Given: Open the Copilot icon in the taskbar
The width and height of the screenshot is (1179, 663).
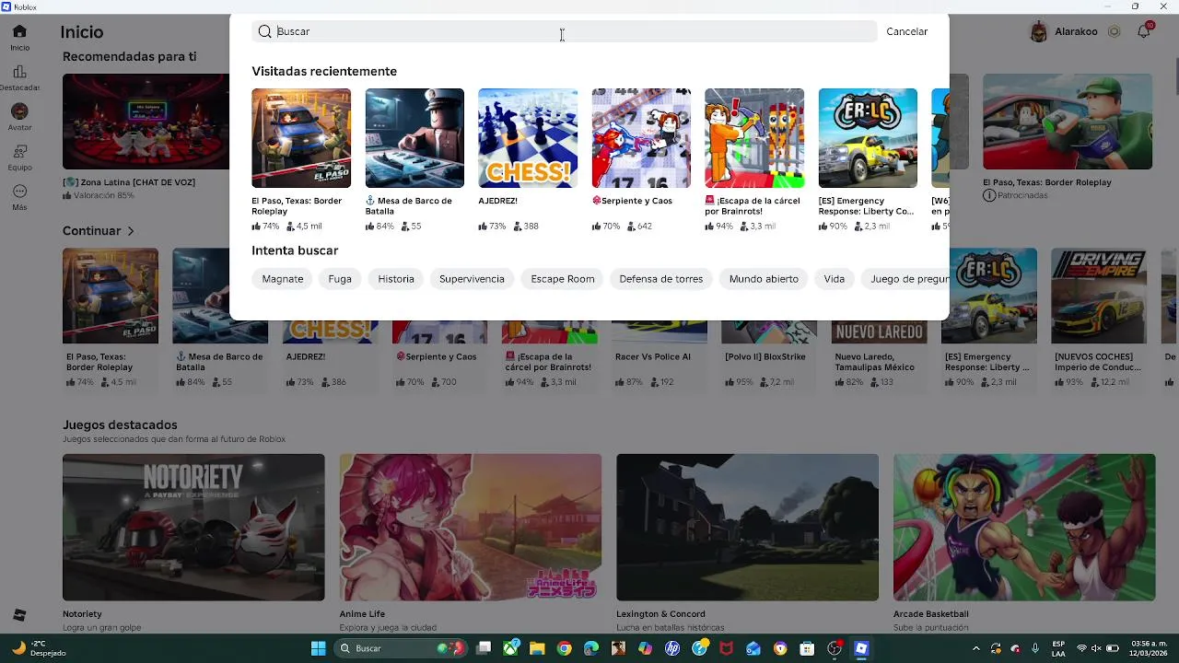Looking at the screenshot, I should click(645, 648).
